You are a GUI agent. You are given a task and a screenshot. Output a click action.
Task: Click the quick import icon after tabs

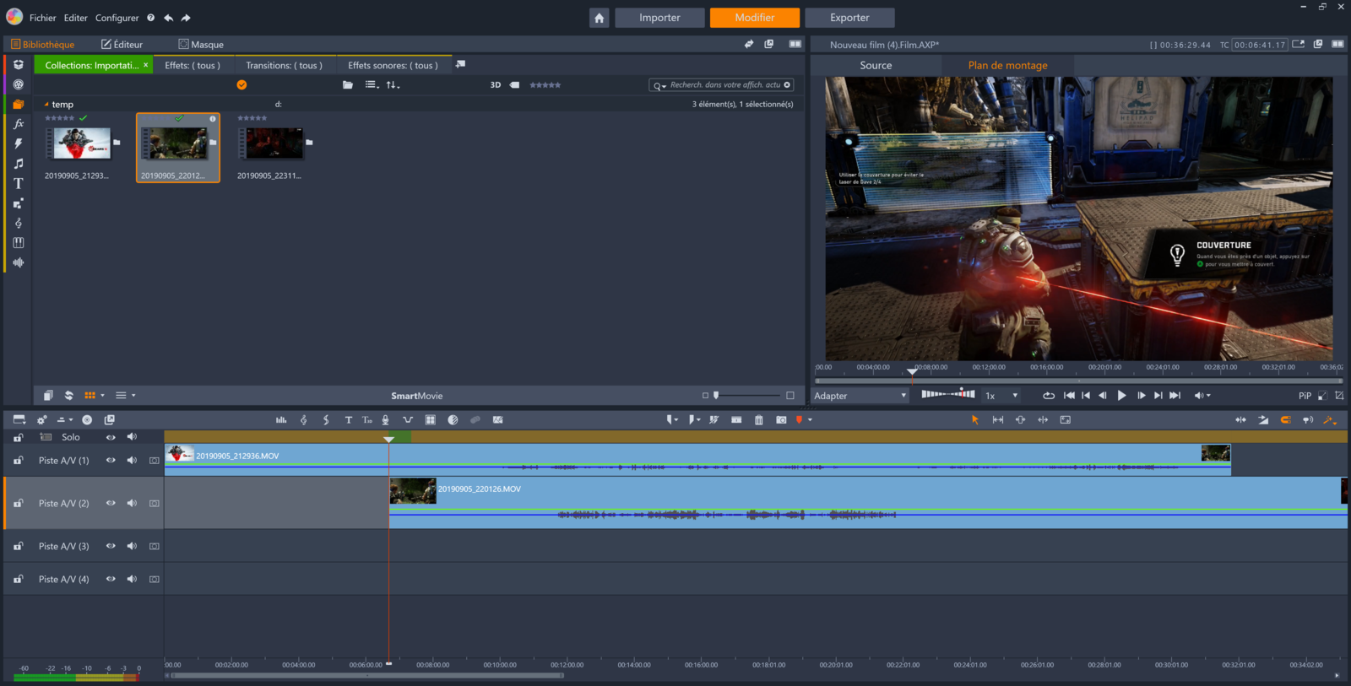[460, 64]
